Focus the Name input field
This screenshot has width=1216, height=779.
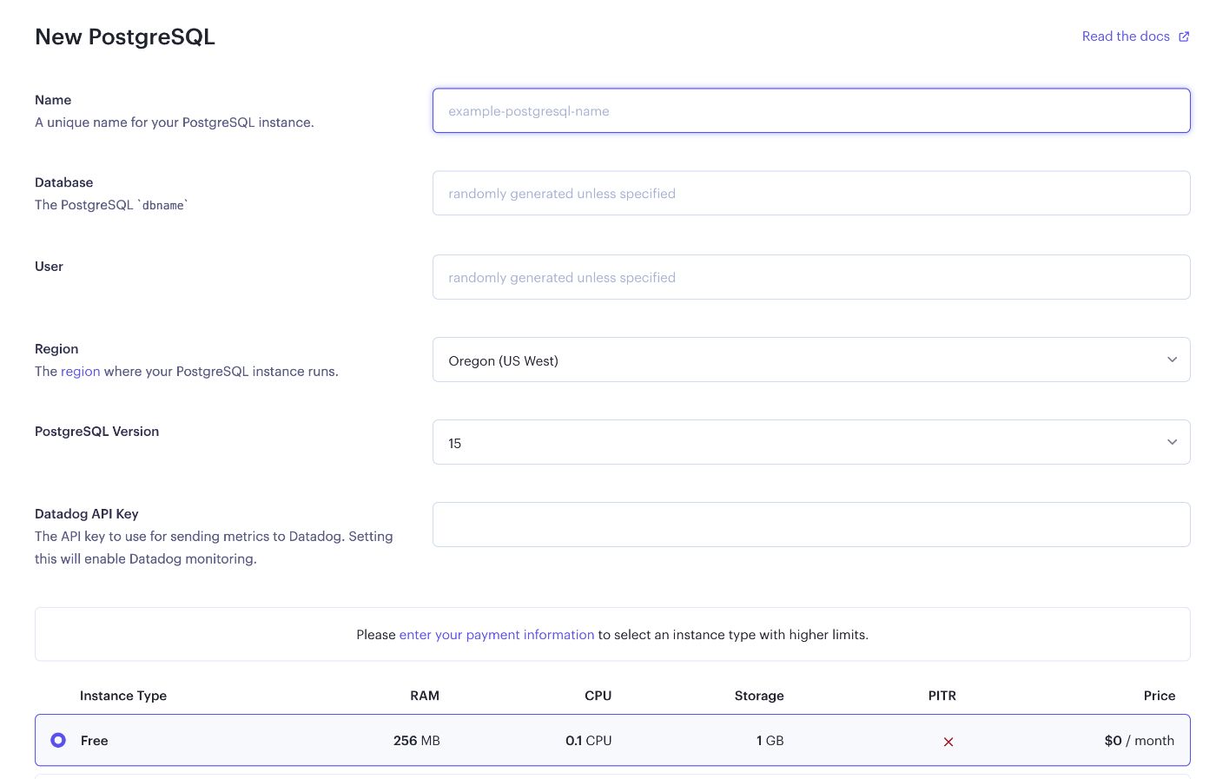(x=810, y=111)
